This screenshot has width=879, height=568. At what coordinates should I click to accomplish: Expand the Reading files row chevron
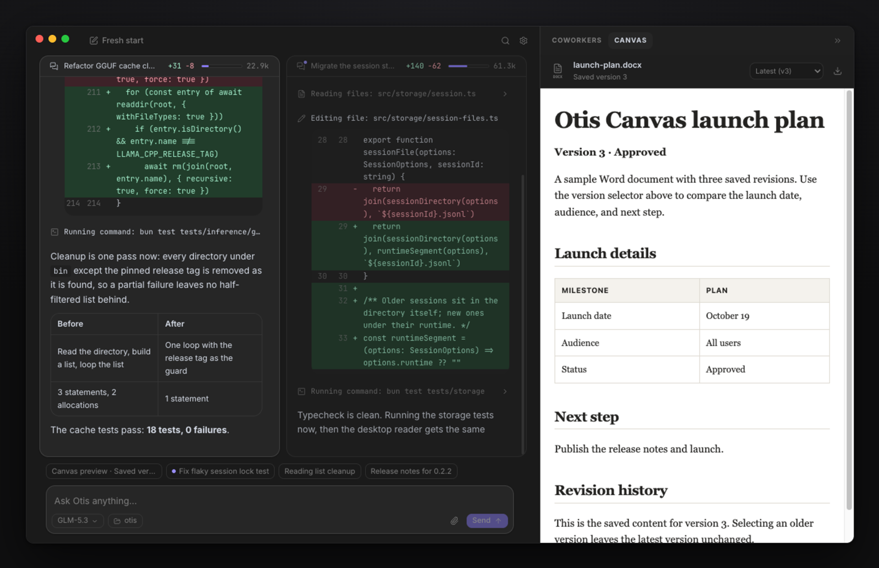click(x=505, y=94)
